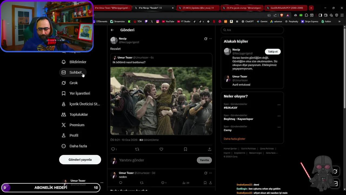This screenshot has height=195, width=346.
Task: Open browser extensions puzzle icon
Action: click(x=306, y=15)
